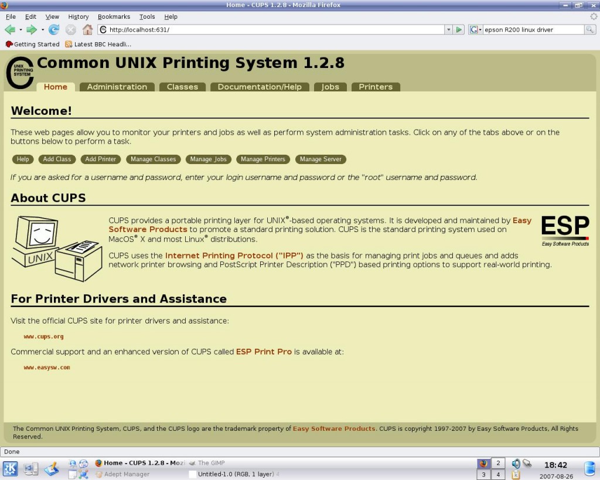This screenshot has width=600, height=480.
Task: Open the www.cups.org link
Action: [x=43, y=336]
